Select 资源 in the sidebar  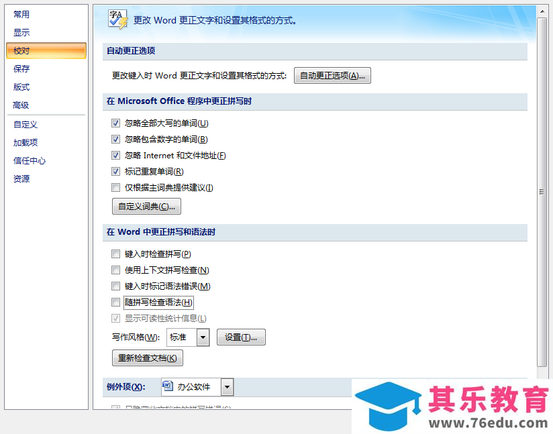pyautogui.click(x=21, y=178)
